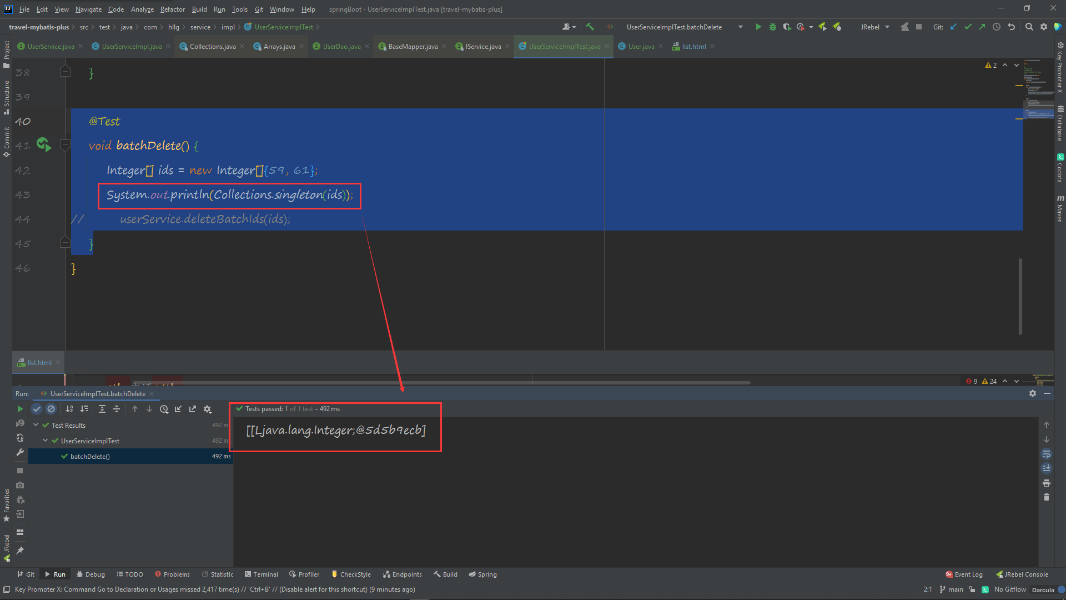Click the Build project hammer icon
Image resolution: width=1066 pixels, height=600 pixels.
590,27
